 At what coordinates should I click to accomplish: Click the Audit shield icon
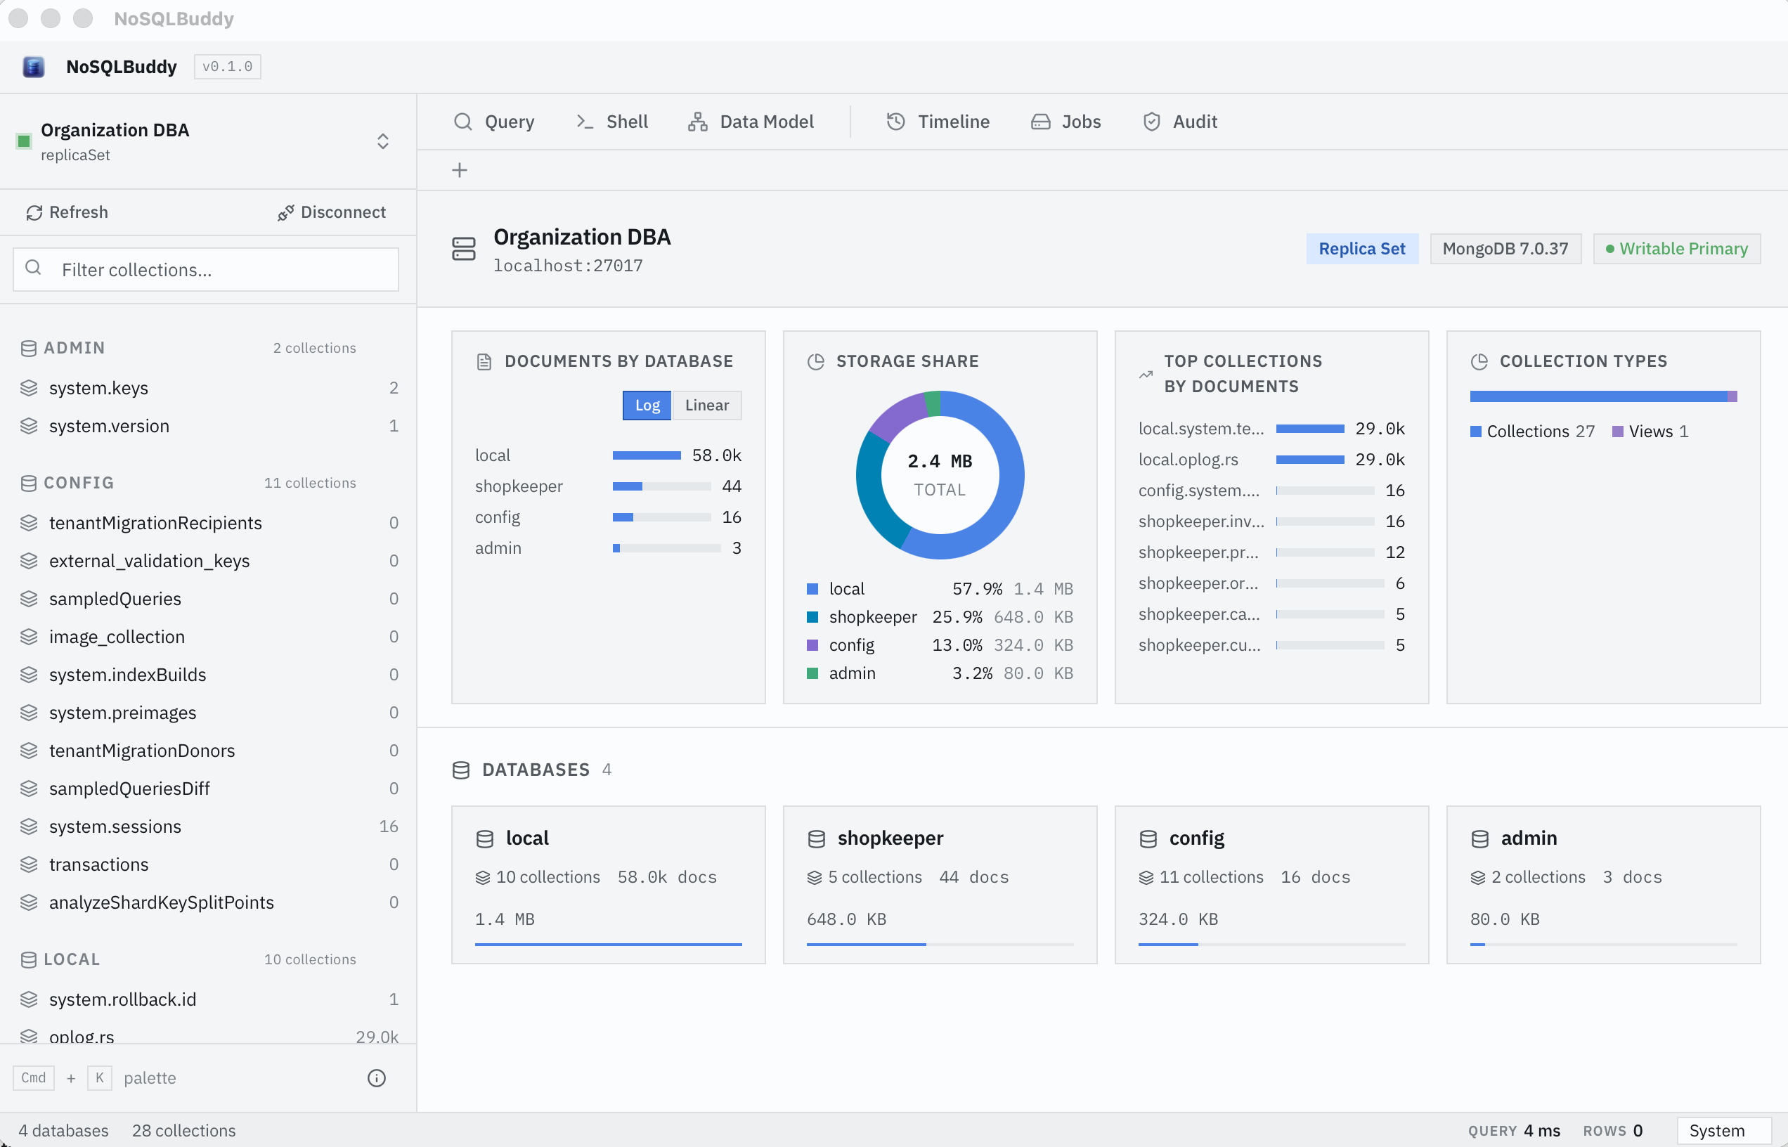point(1151,122)
